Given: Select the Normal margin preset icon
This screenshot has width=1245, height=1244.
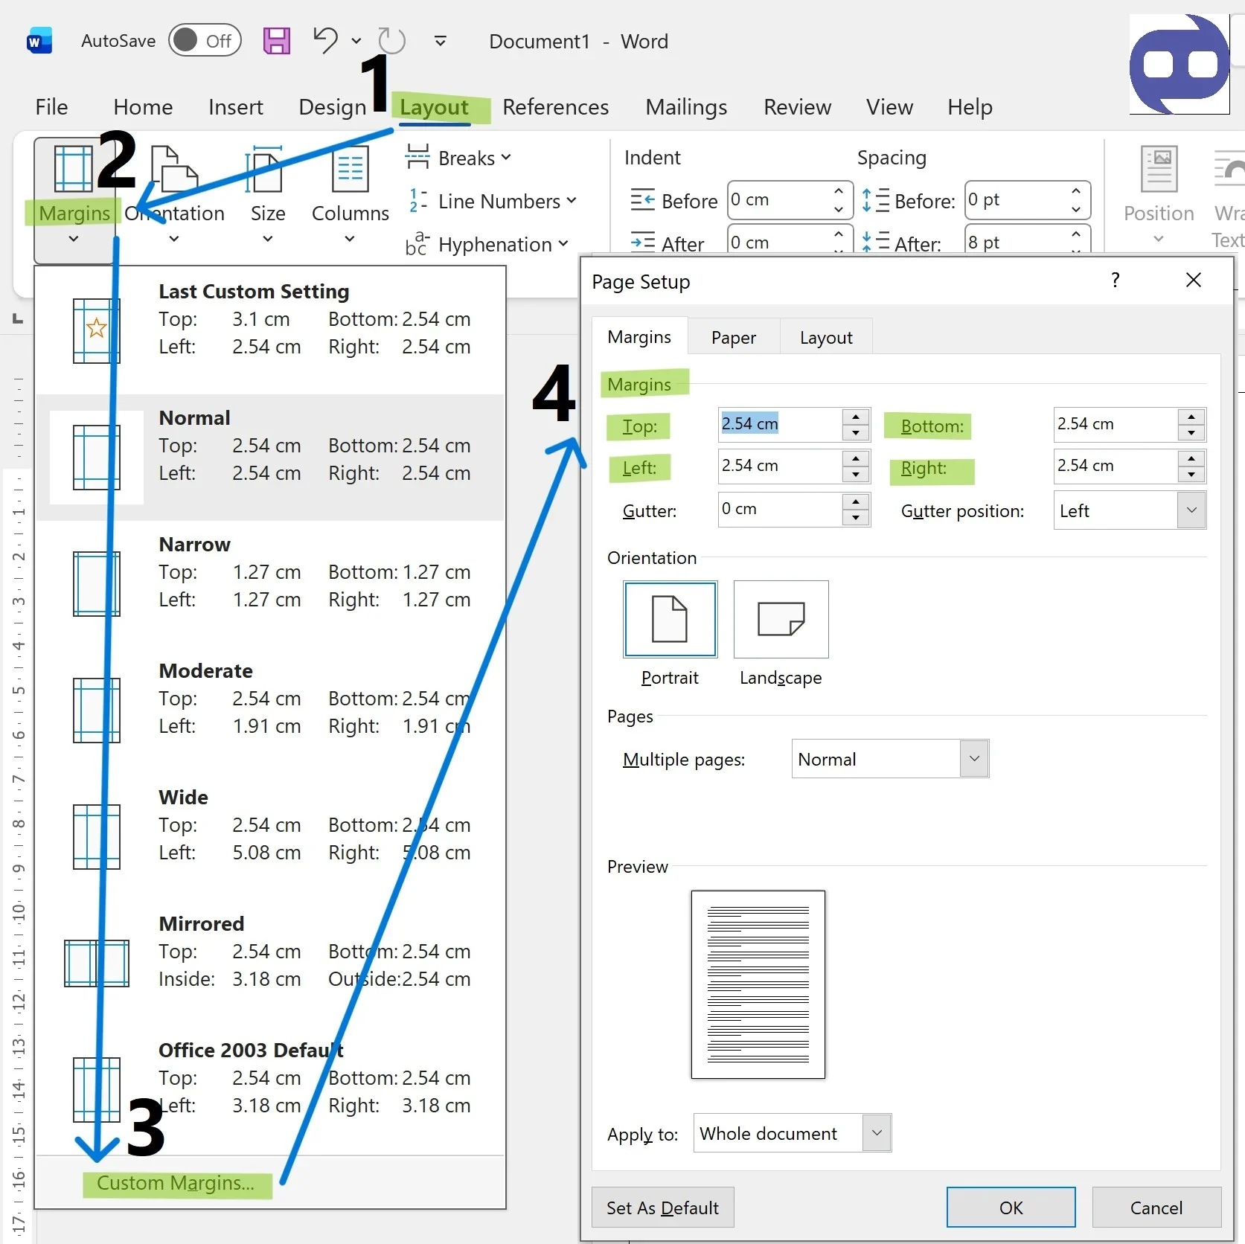Looking at the screenshot, I should (97, 458).
